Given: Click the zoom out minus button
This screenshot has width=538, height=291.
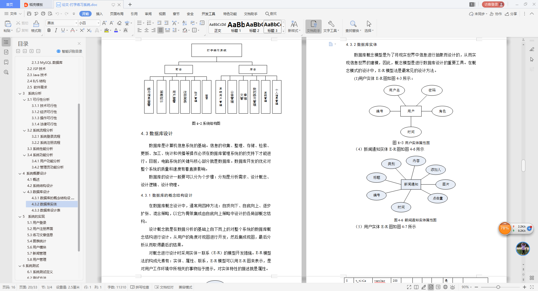Looking at the screenshot, I should pyautogui.click(x=476, y=287).
